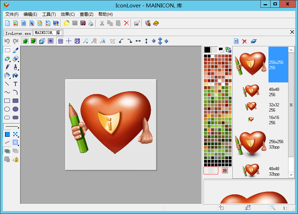Toggle the lock icon below the tools
298x214 pixels.
pyautogui.click(x=15, y=160)
